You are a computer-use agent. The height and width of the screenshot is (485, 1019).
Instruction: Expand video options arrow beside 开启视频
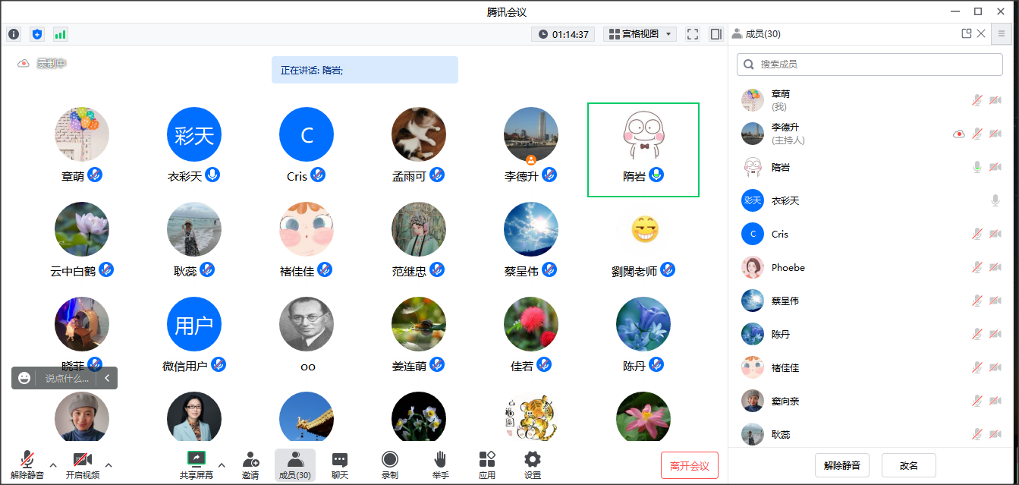coord(109,465)
